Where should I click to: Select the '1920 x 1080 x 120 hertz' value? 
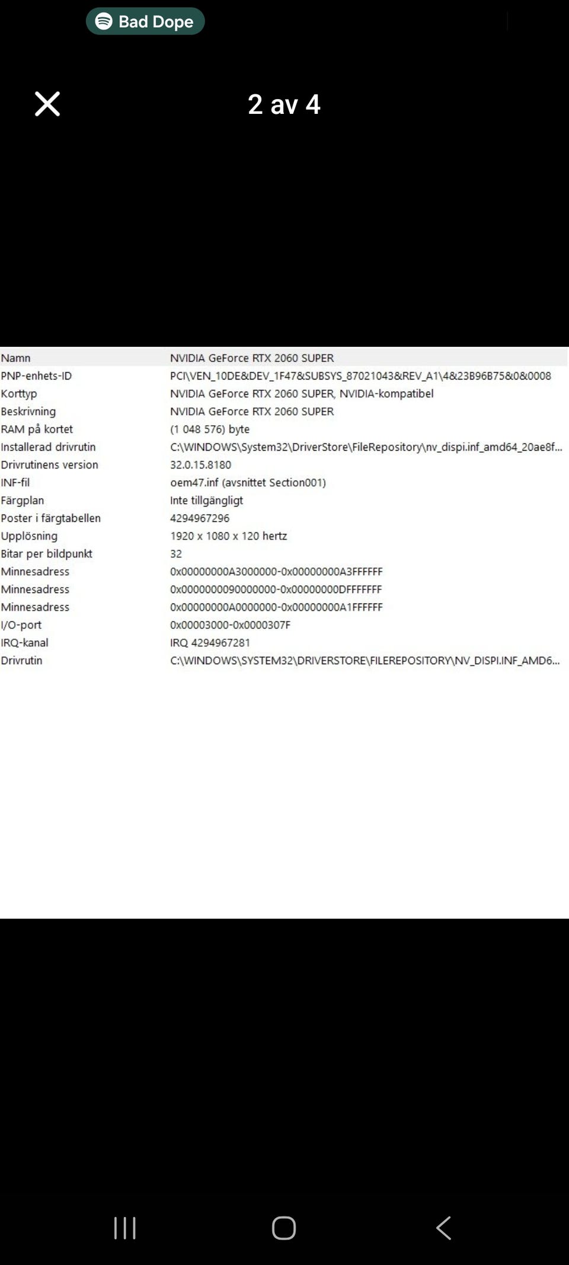point(228,536)
